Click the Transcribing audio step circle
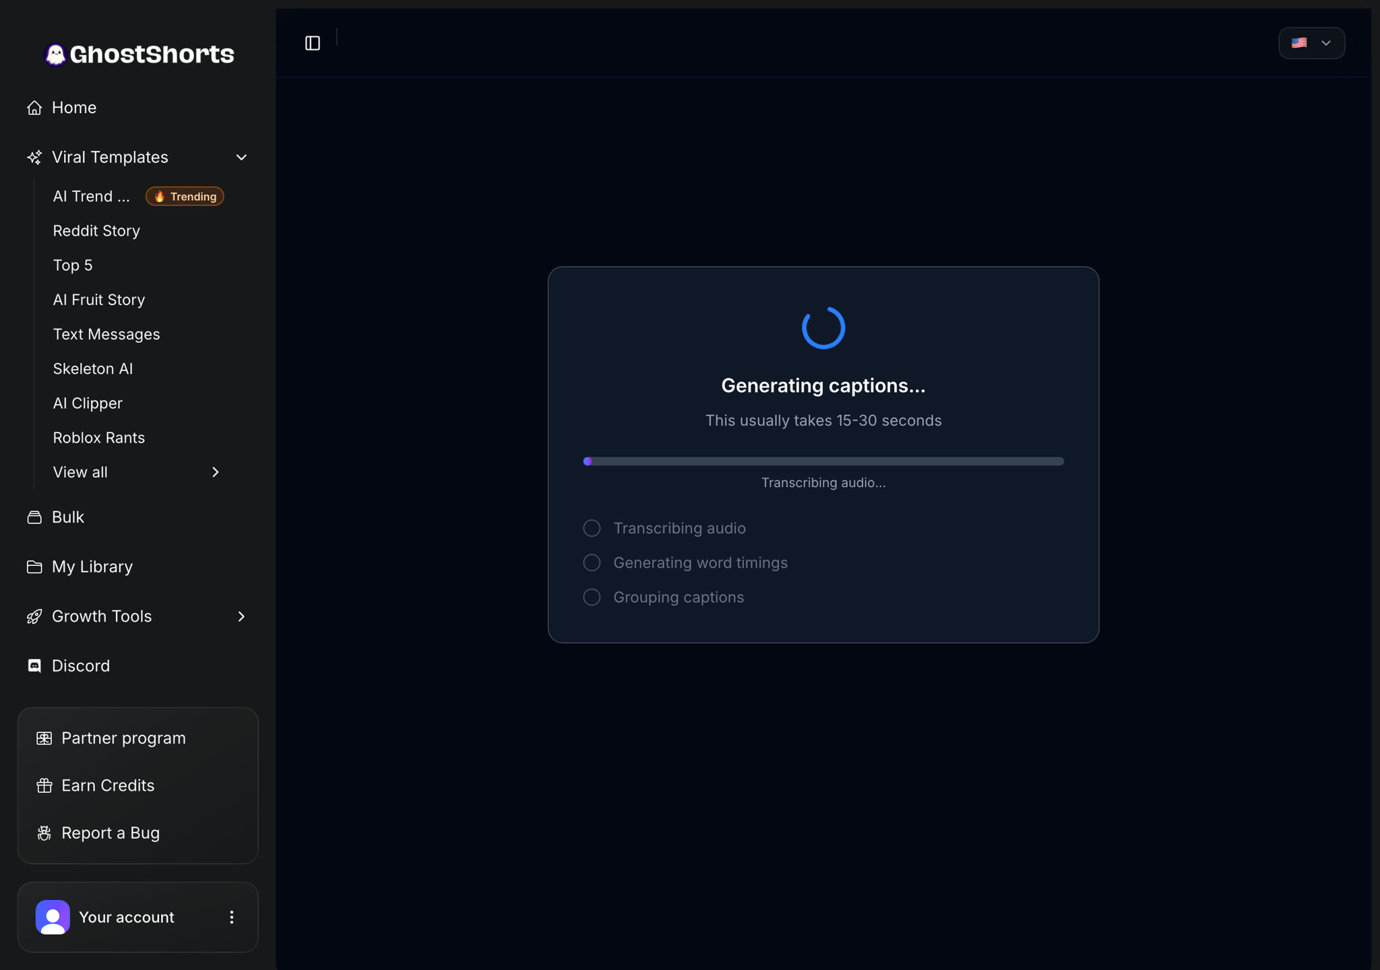Viewport: 1380px width, 970px height. (x=592, y=529)
